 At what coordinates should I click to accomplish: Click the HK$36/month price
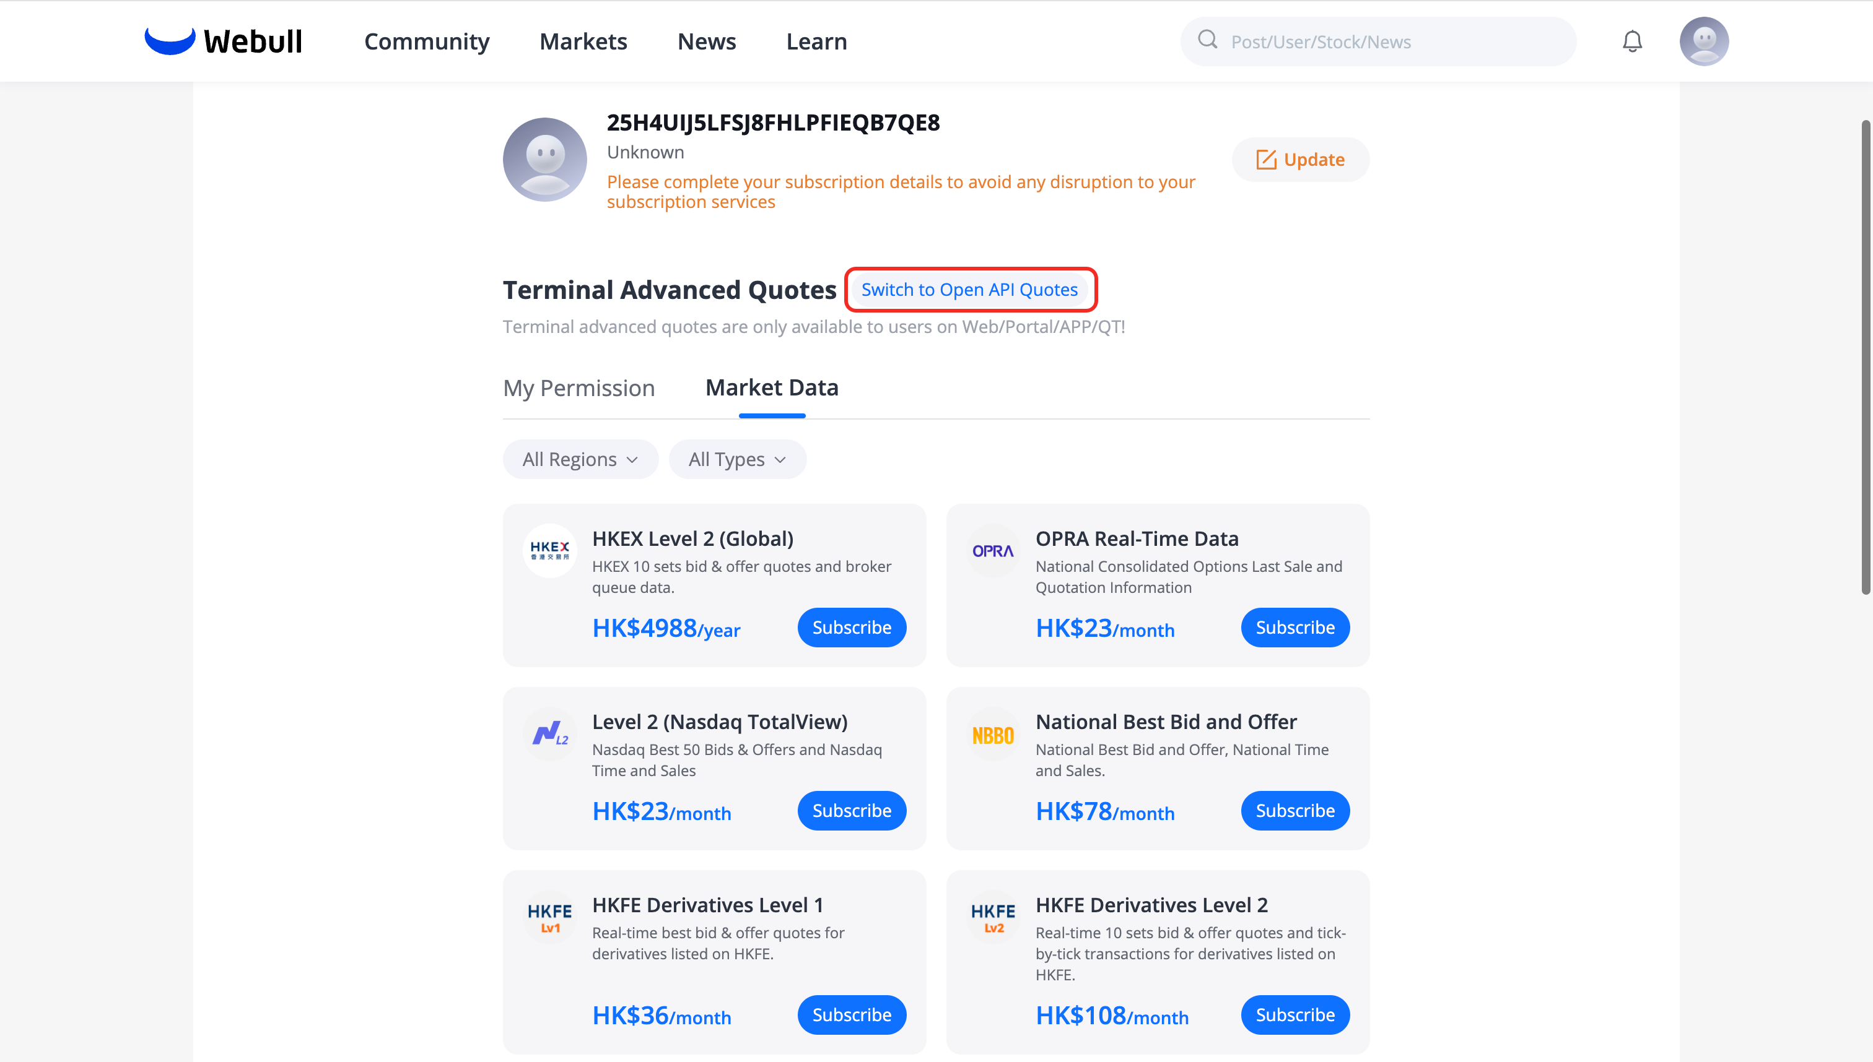pos(661,1016)
